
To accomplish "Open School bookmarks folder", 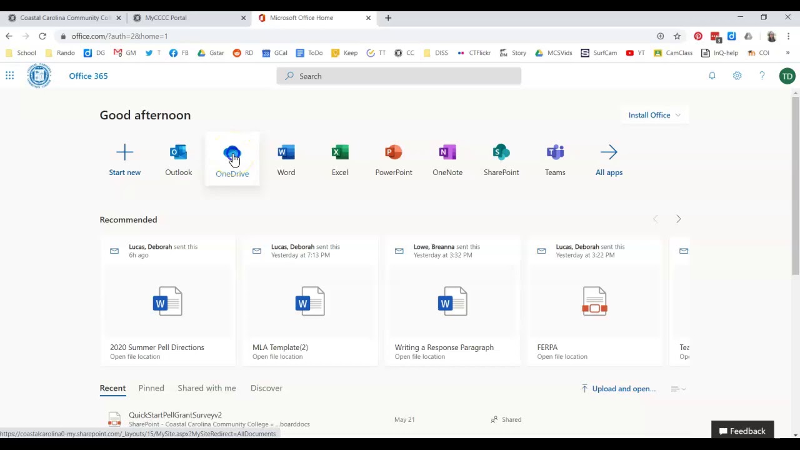I will pyautogui.click(x=21, y=53).
